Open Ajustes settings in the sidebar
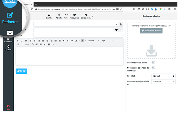 pyautogui.click(x=8, y=48)
